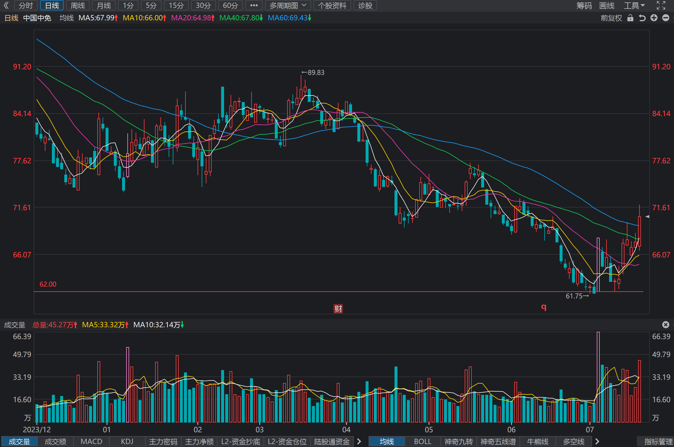Expand more overlay indicators arrow
The width and height of the screenshot is (674, 447).
click(597, 441)
